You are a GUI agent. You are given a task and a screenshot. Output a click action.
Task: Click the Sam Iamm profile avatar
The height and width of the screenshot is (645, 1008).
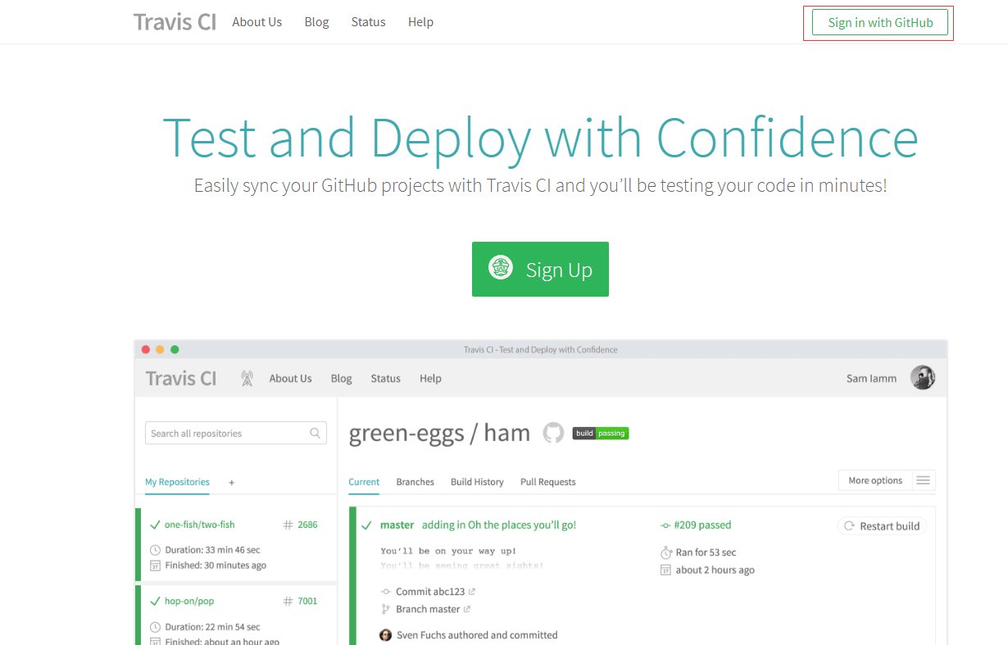tap(923, 378)
